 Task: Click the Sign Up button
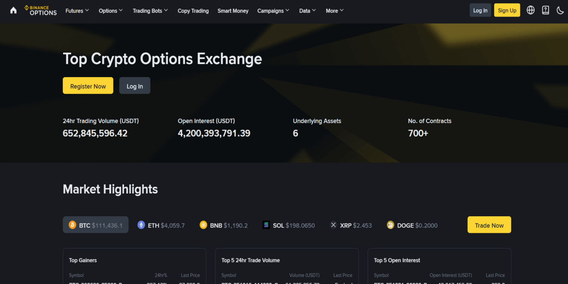pyautogui.click(x=507, y=10)
